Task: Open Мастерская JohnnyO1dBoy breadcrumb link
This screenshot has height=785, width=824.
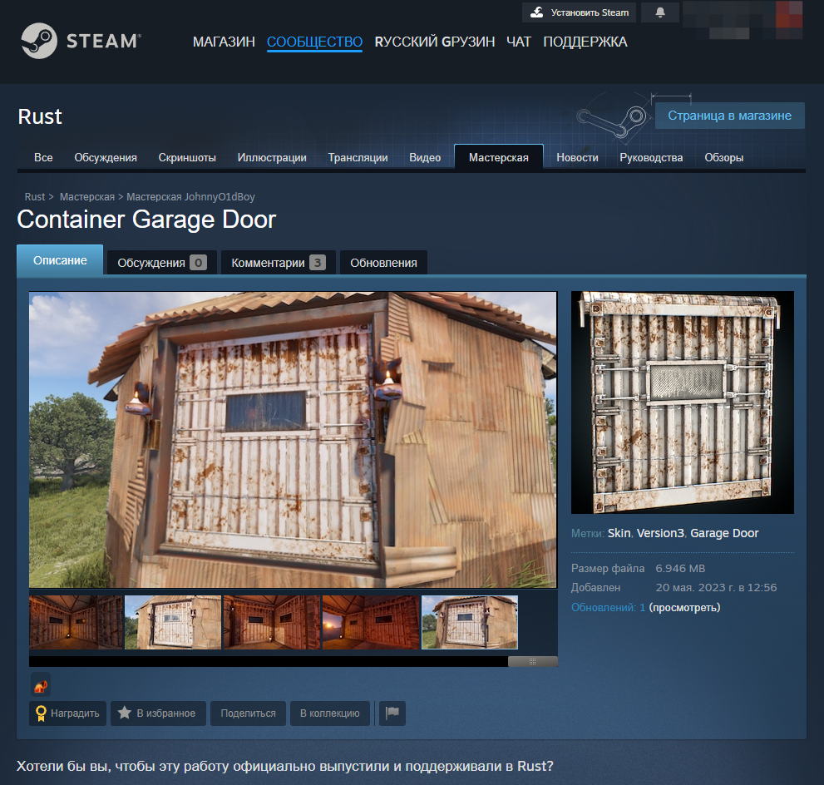Action: 190,196
